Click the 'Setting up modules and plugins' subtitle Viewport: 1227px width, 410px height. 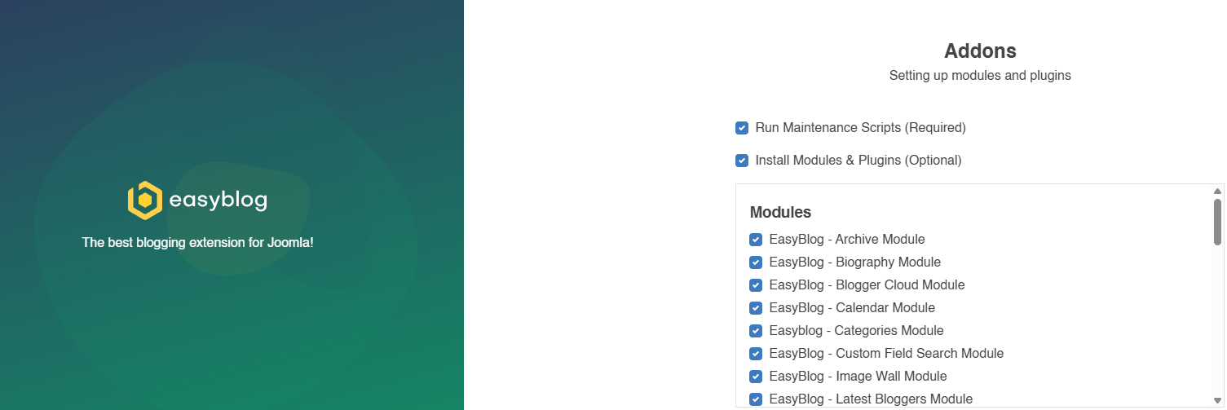tap(980, 76)
